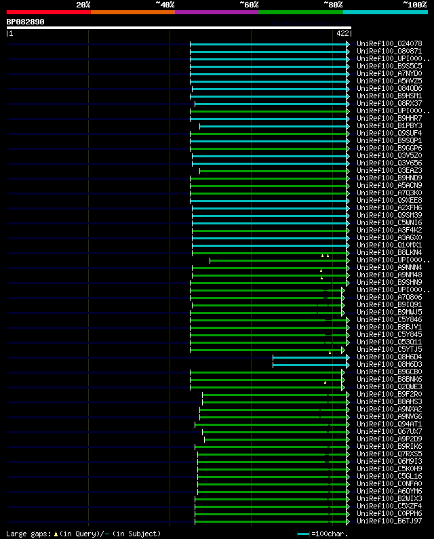Image resolution: width=434 pixels, height=539 pixels.
Task: Open hit UniRef100_B9IQ91
Action: tap(389, 304)
